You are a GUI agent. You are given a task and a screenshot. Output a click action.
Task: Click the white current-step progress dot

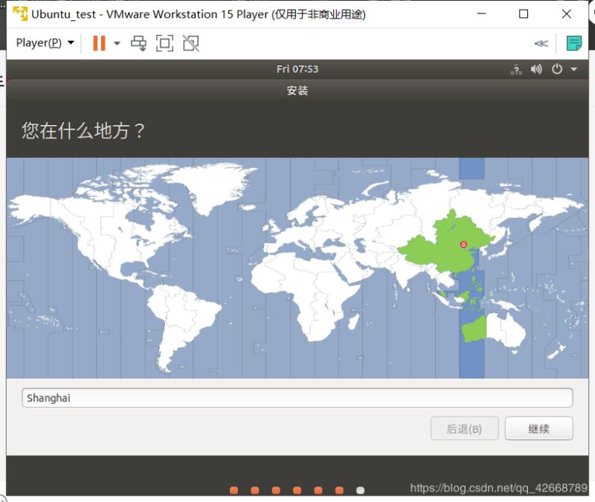[361, 490]
